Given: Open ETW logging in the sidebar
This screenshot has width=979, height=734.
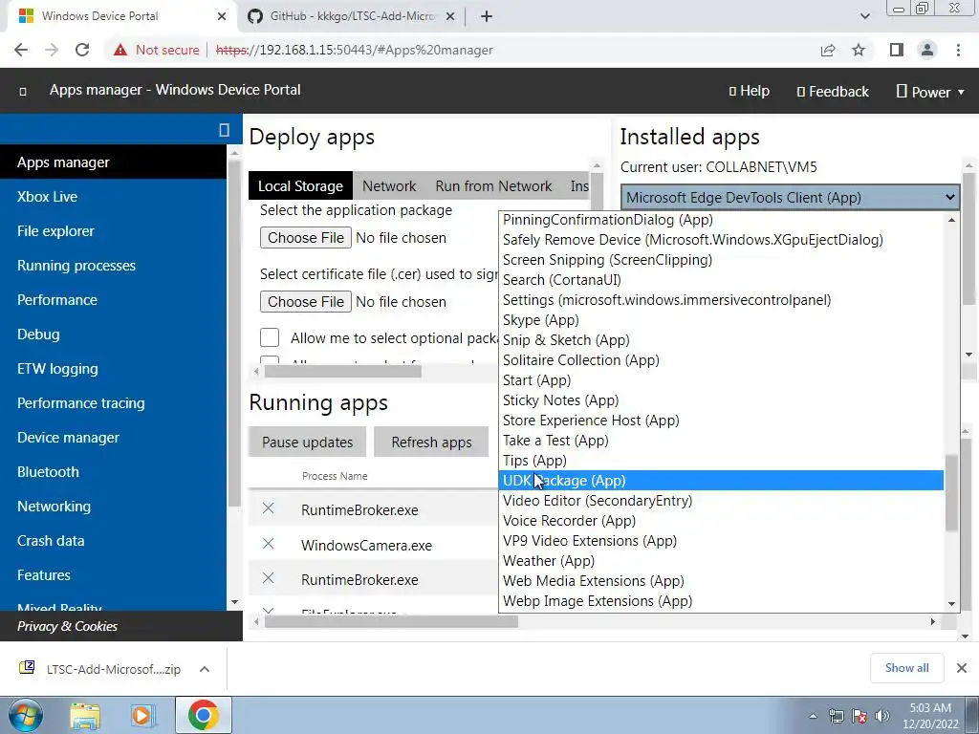Looking at the screenshot, I should click(113, 369).
